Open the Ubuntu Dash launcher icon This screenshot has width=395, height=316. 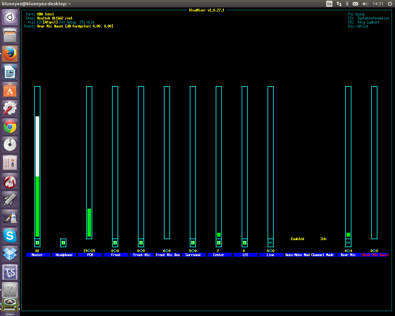pos(10,17)
